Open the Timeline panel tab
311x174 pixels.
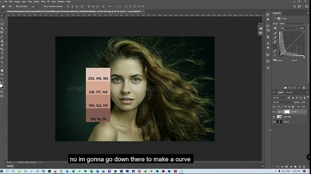(x=10, y=166)
